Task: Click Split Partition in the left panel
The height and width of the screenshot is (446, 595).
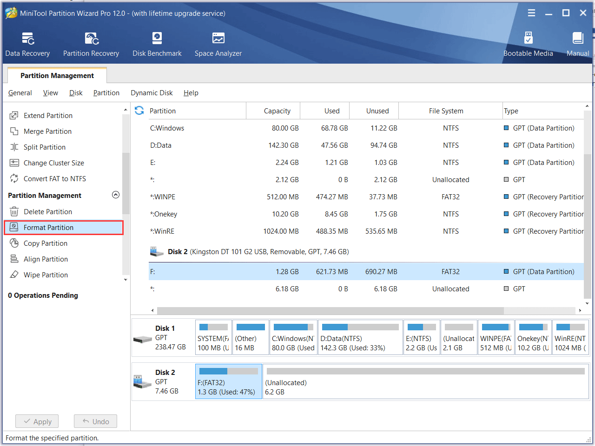Action: click(45, 147)
